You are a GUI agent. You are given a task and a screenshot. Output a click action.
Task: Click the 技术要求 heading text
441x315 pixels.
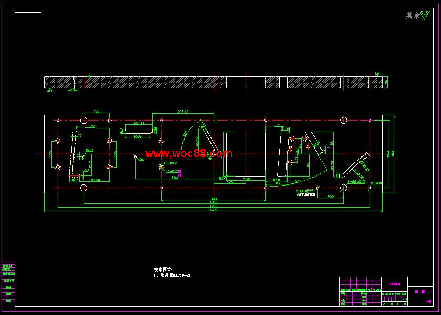point(163,270)
